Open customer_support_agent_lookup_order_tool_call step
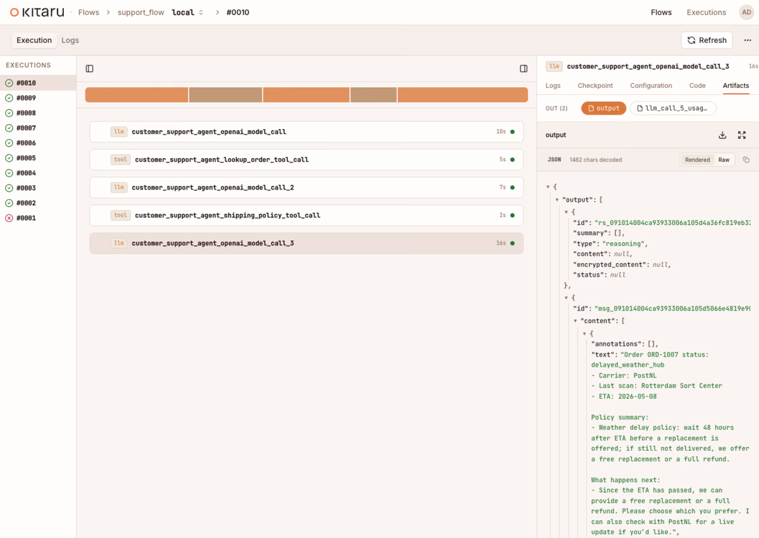Screen dimensions: 759x538 click(307, 160)
